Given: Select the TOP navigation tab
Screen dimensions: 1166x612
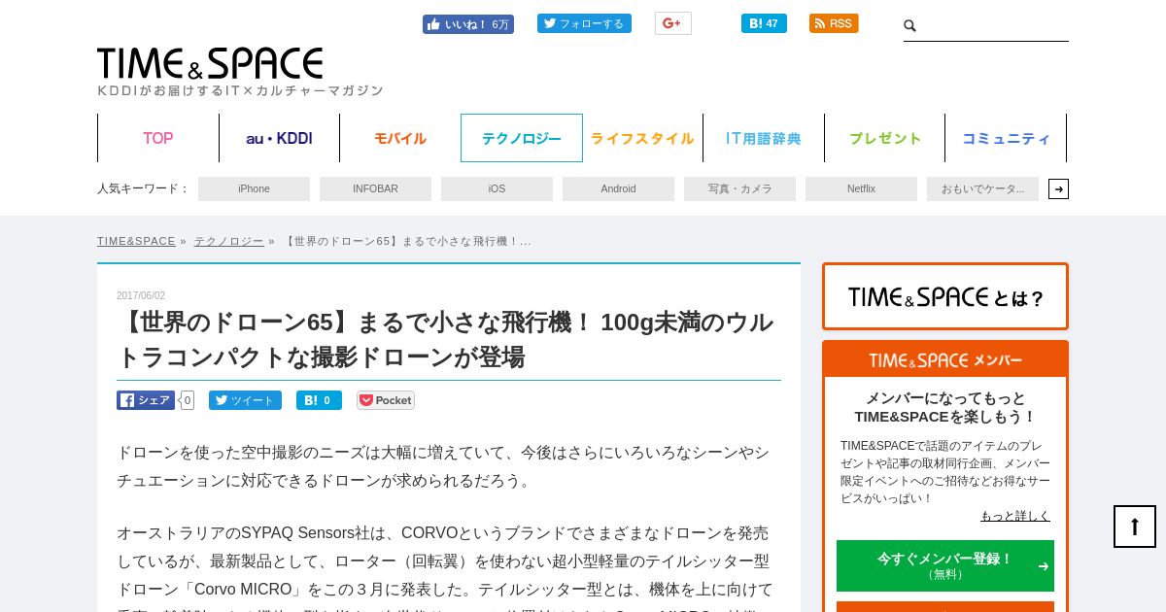Looking at the screenshot, I should (158, 138).
